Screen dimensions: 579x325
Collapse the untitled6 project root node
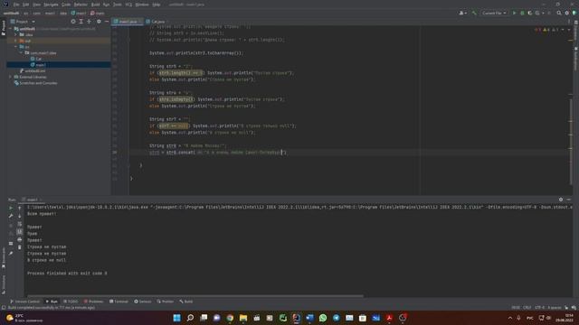(x=10, y=28)
